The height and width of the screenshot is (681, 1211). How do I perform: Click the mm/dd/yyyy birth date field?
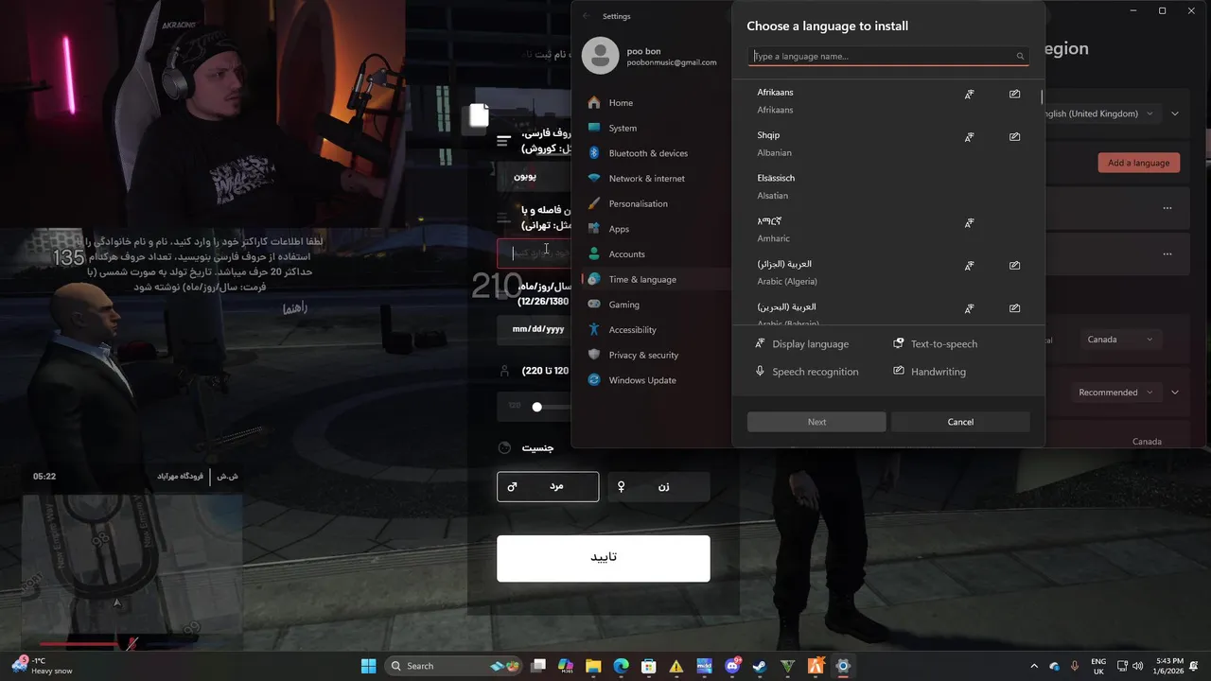pos(535,329)
